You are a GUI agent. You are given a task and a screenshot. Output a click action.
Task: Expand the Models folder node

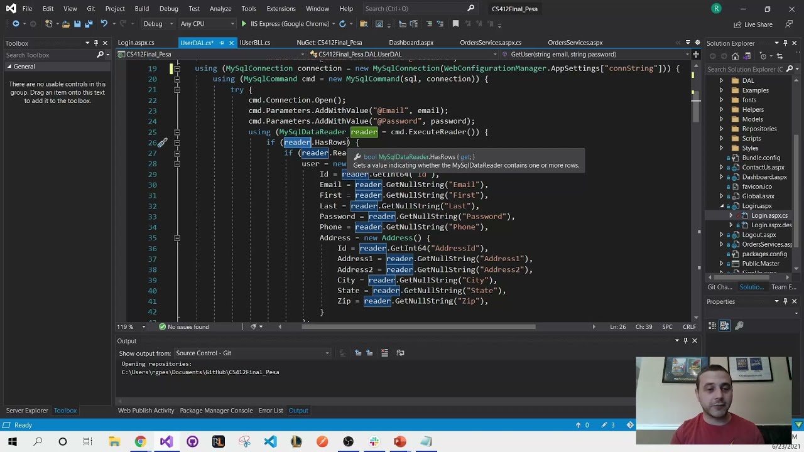(721, 119)
